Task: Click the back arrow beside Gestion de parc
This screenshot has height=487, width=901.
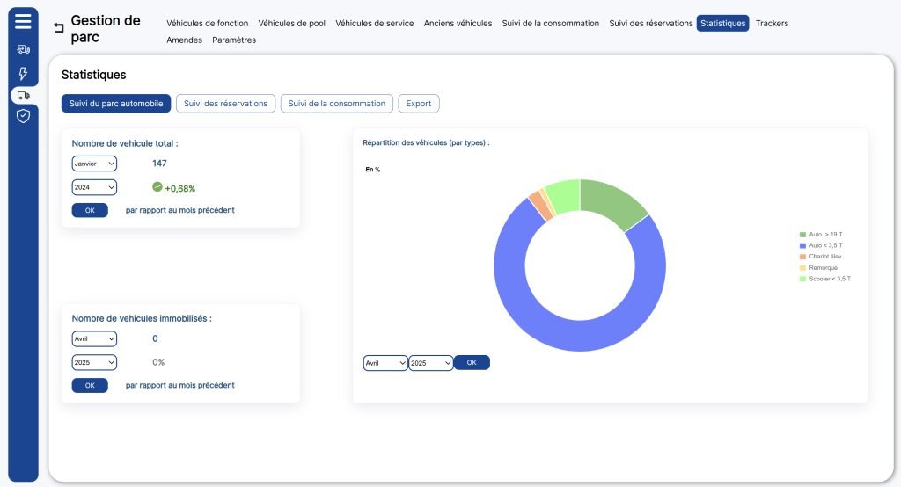Action: pyautogui.click(x=59, y=27)
